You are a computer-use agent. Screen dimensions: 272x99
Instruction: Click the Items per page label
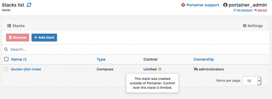[x=228, y=81]
